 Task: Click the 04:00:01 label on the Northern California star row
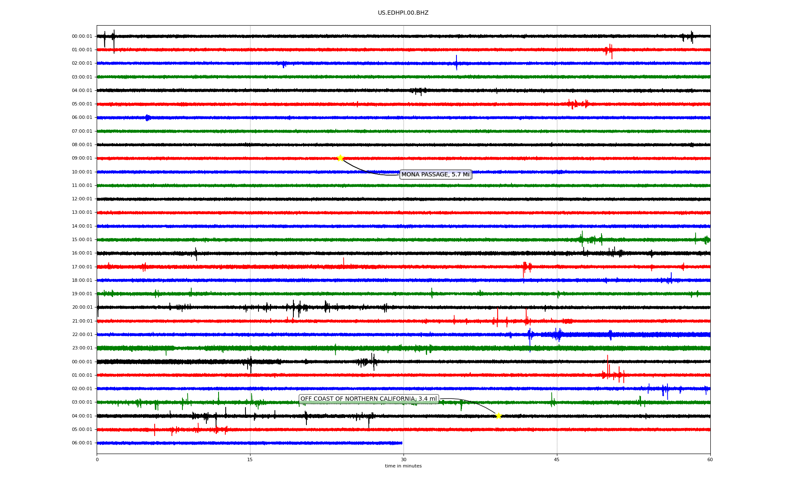[82, 416]
